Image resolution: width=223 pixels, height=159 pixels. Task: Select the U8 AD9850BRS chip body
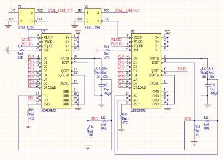click(146, 71)
